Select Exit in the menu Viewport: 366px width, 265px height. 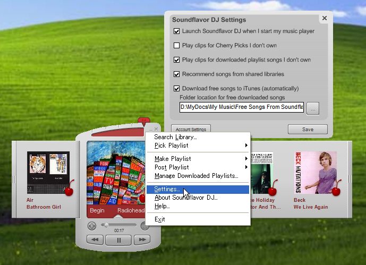198,219
